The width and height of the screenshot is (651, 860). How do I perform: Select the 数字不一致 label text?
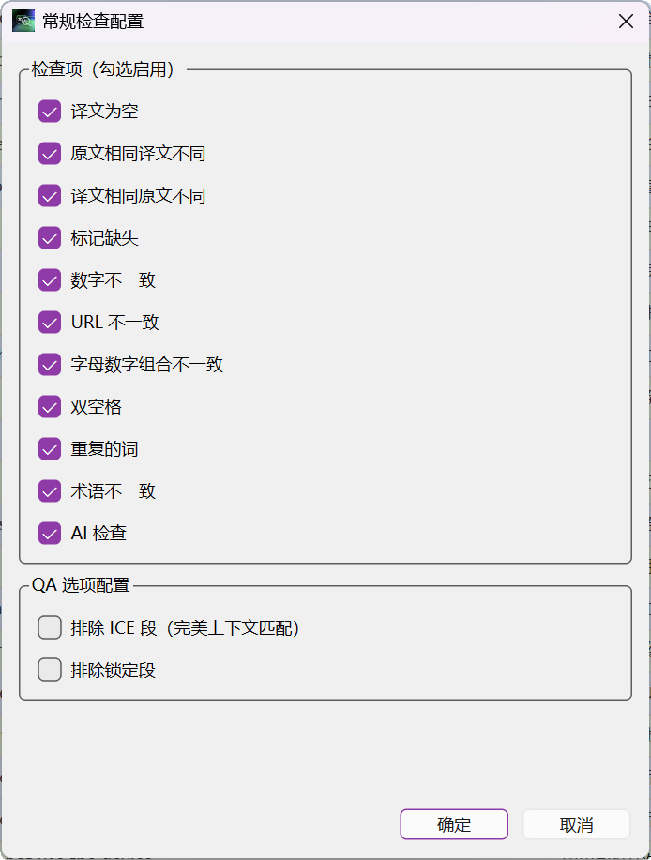tap(113, 280)
